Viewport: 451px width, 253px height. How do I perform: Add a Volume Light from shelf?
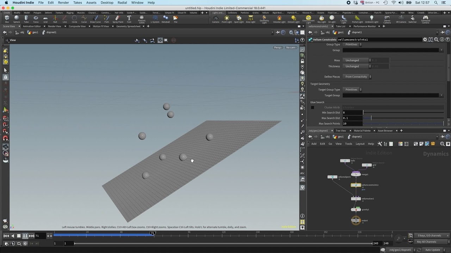[279, 19]
